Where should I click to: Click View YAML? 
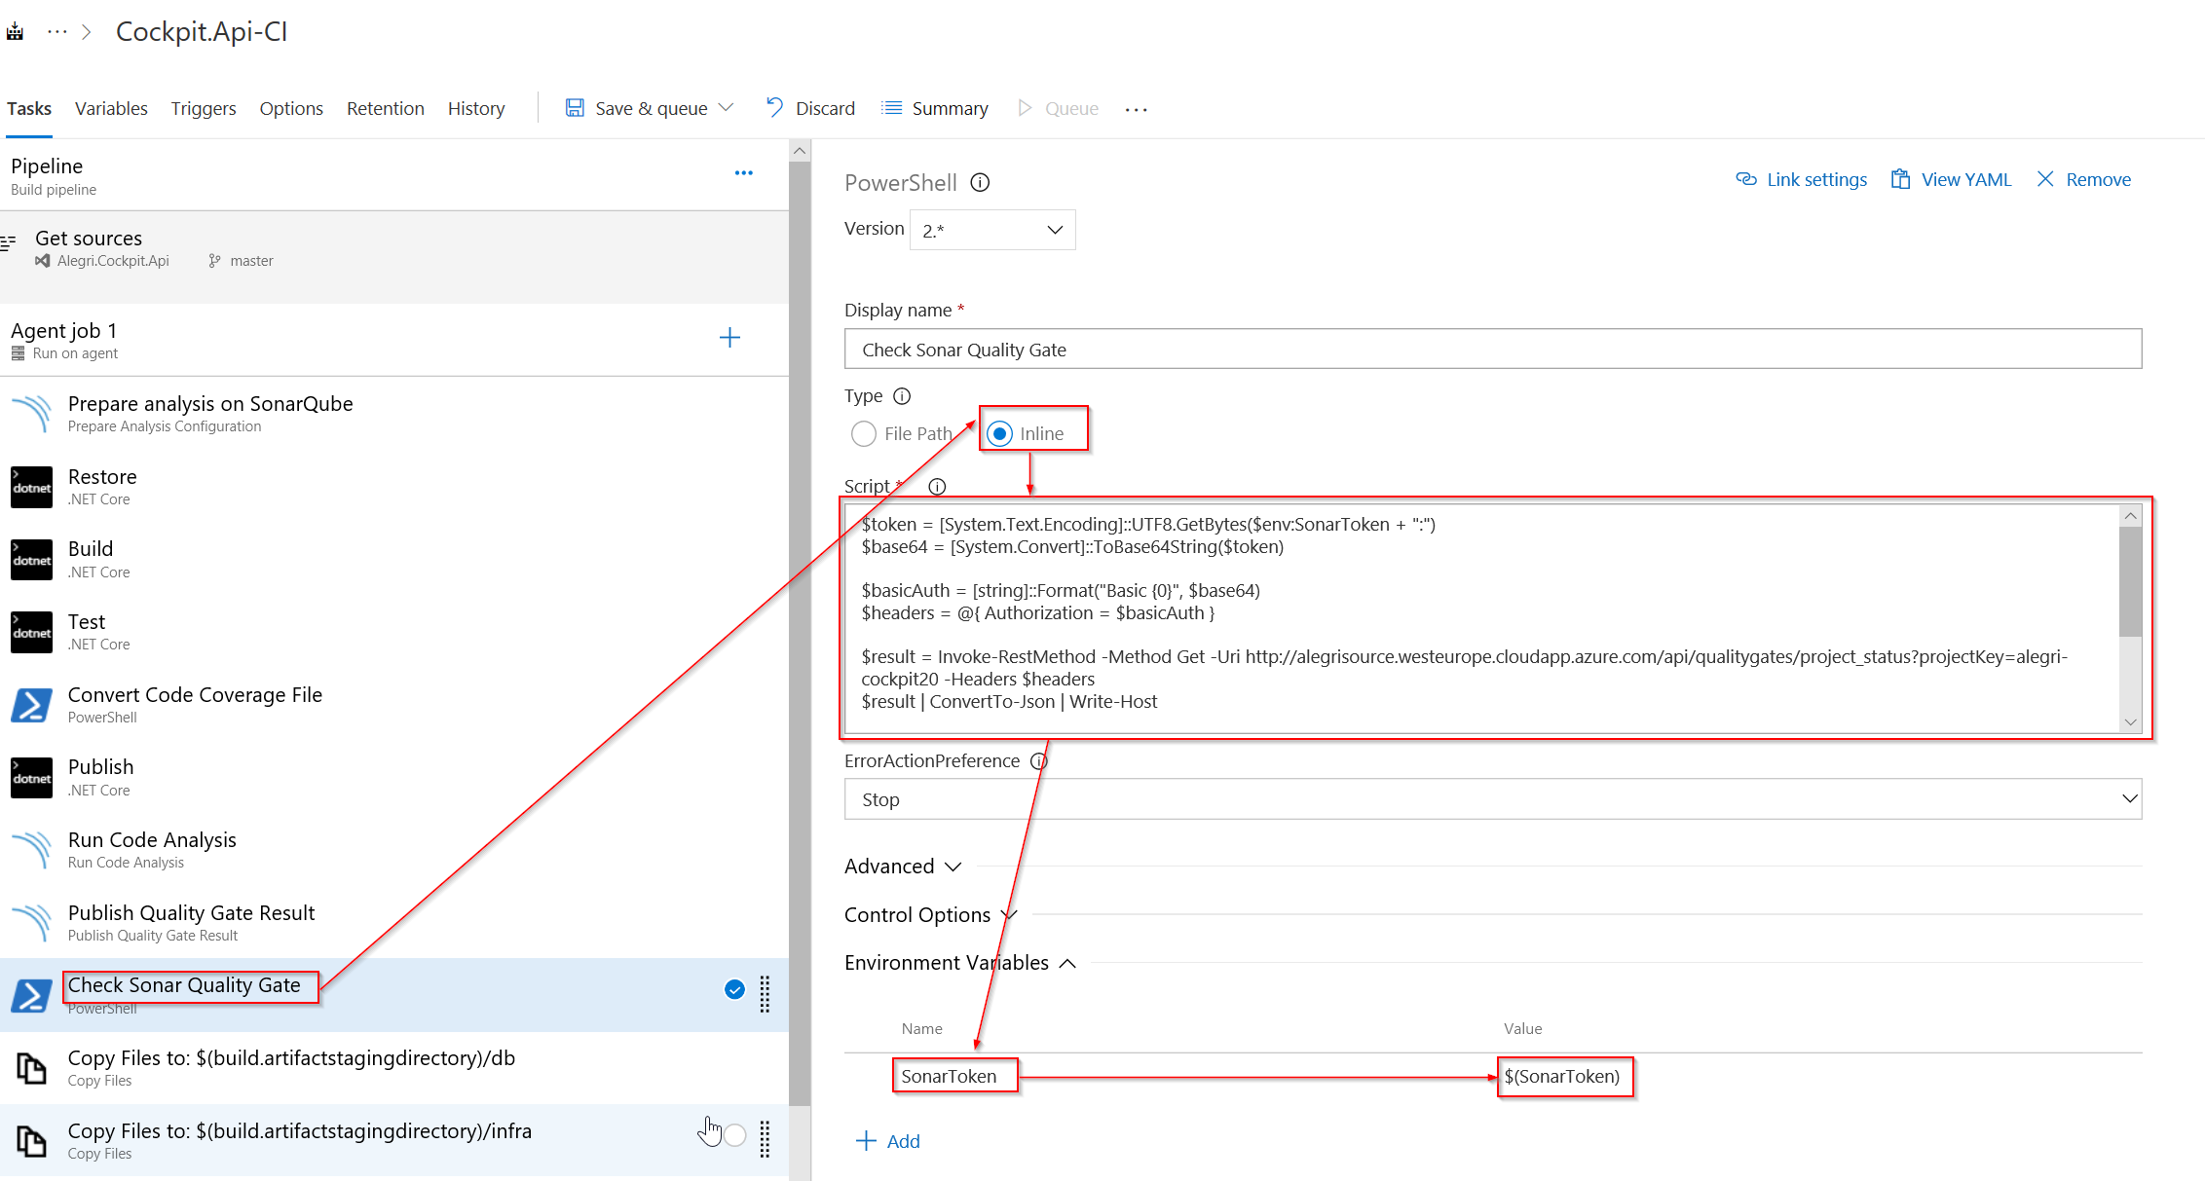click(x=1951, y=179)
